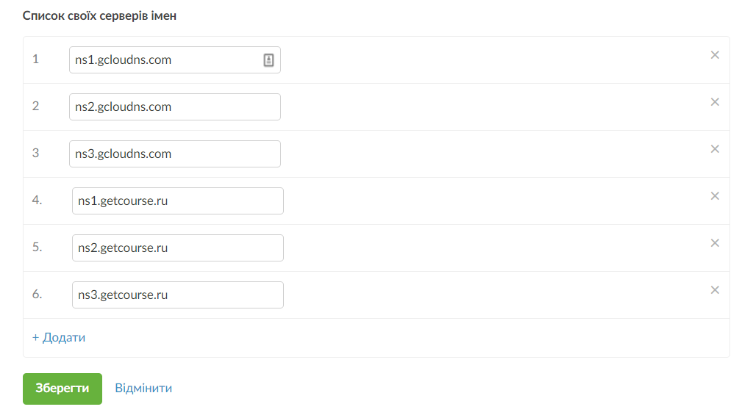The image size is (742, 415).
Task: Remove the ns1.gcloudns.com row with X icon
Action: (x=714, y=55)
